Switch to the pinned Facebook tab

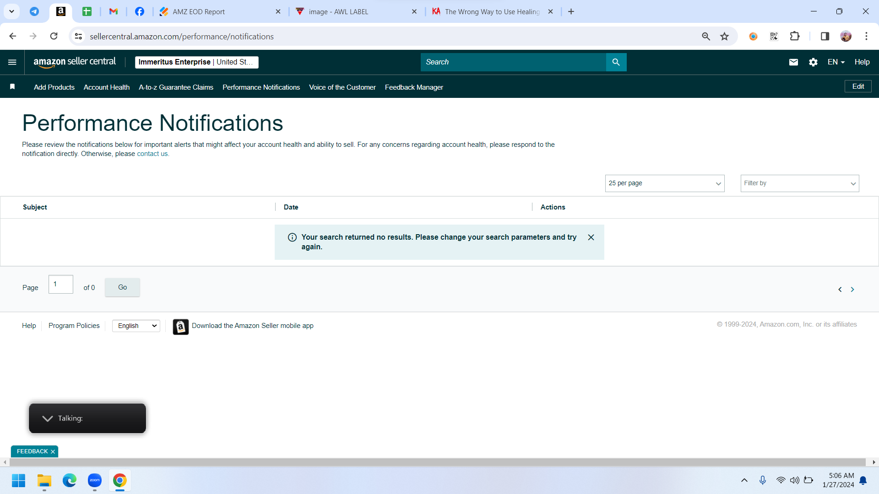click(140, 11)
